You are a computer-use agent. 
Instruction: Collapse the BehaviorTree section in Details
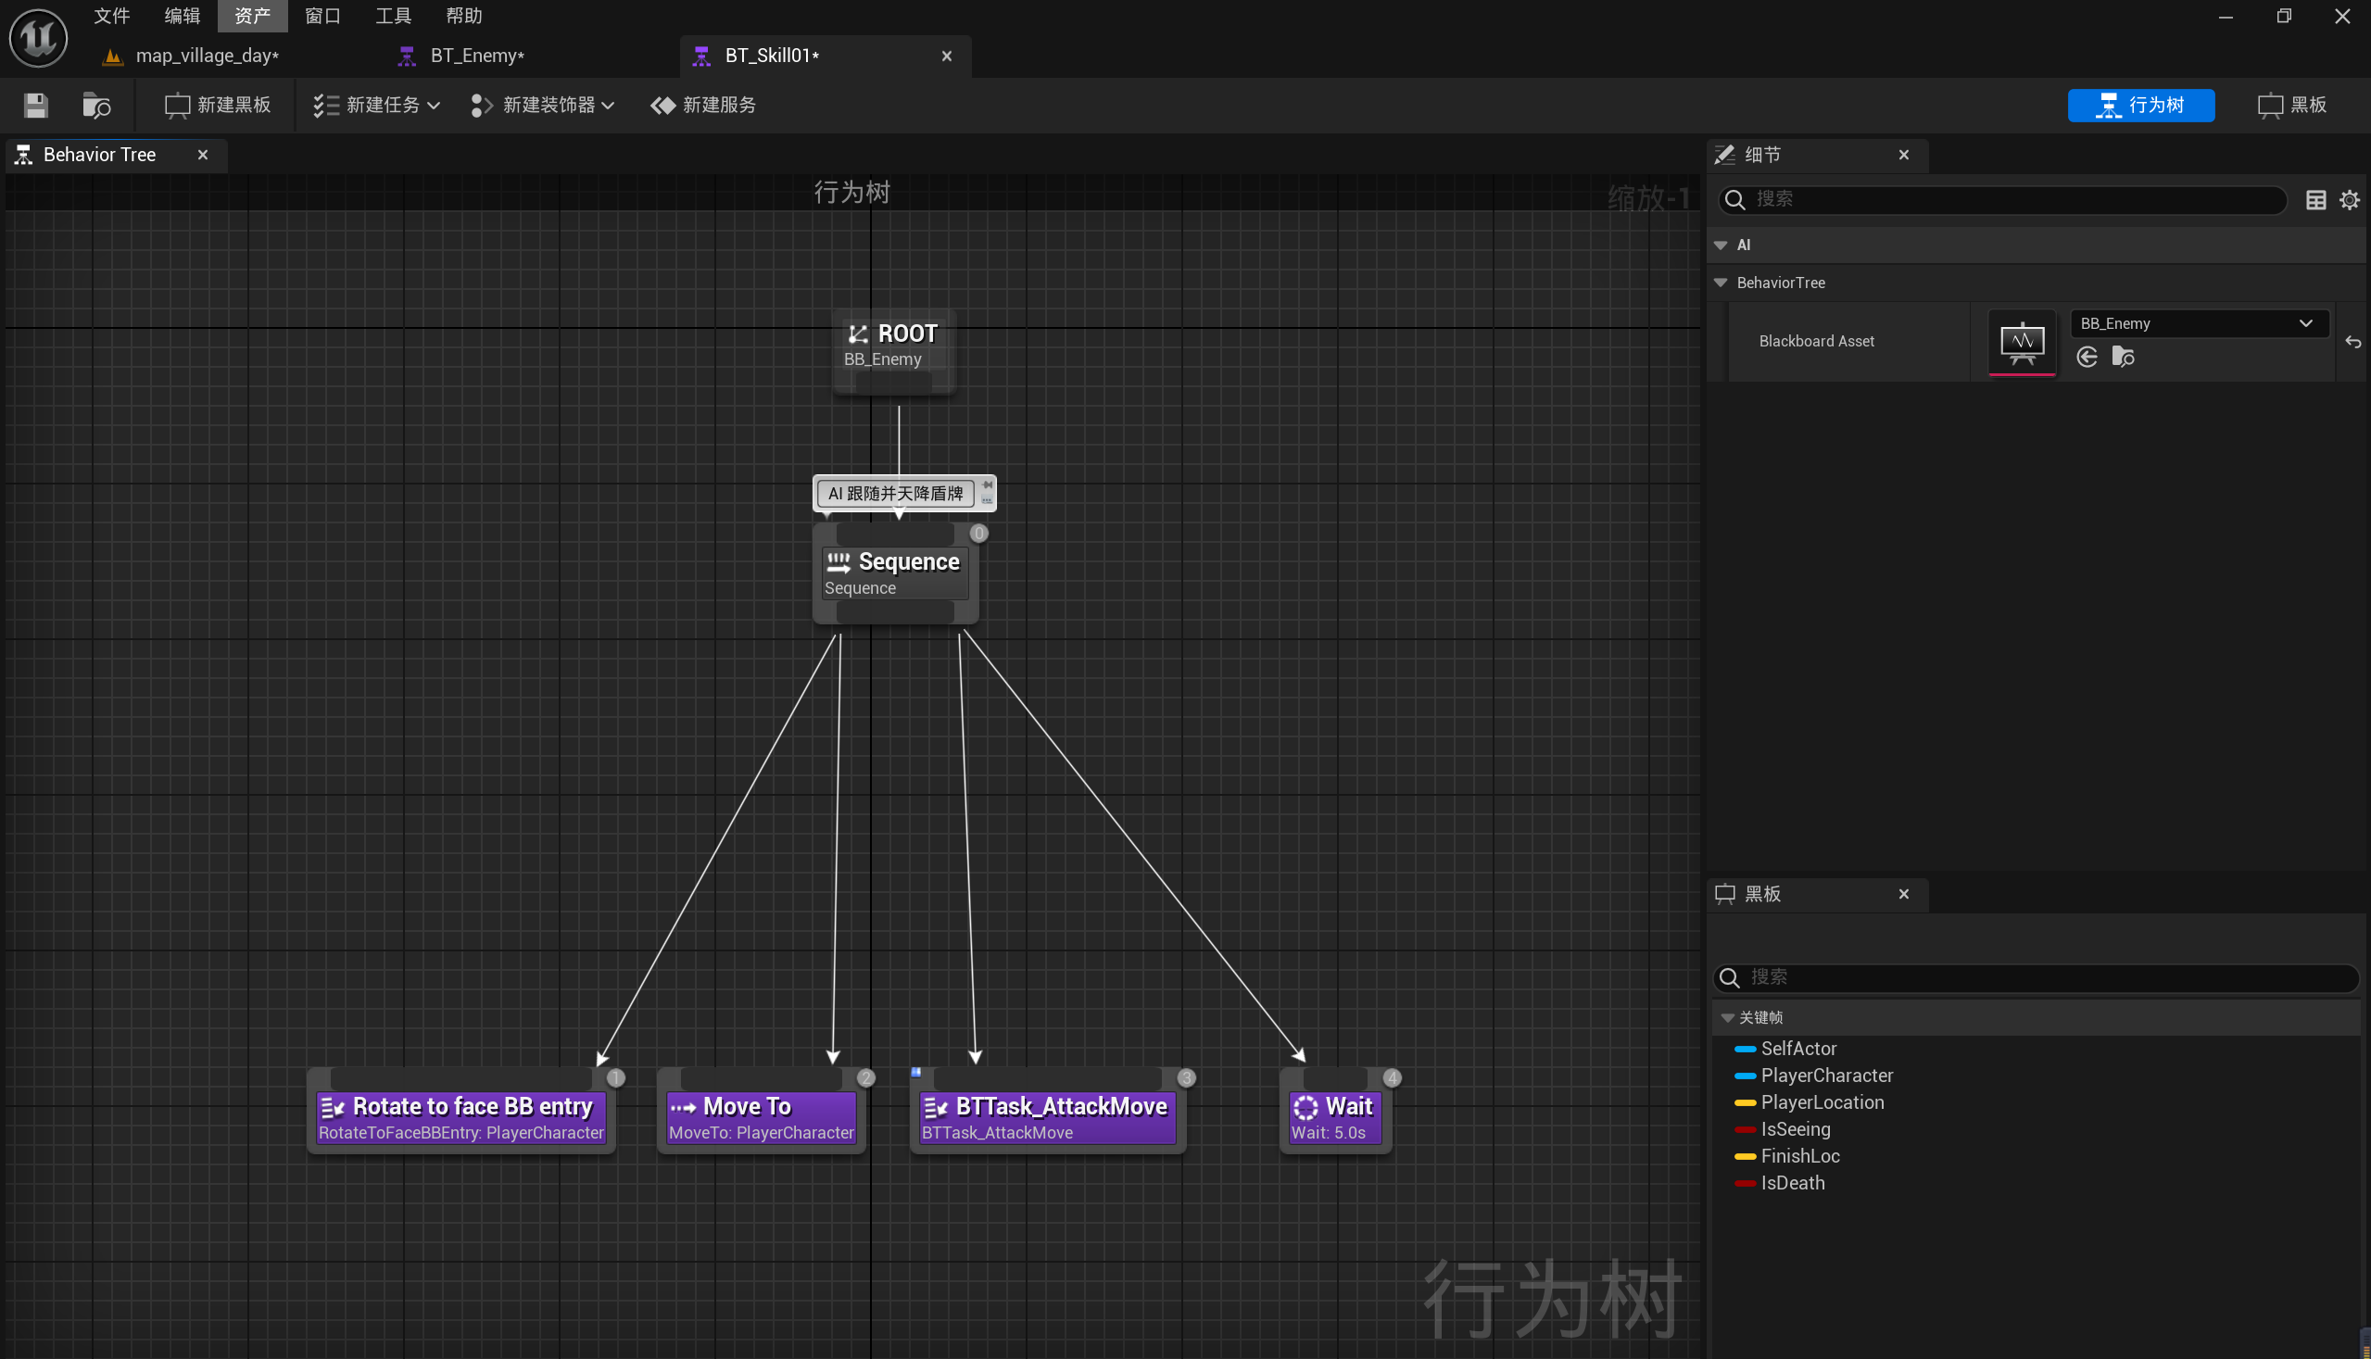1721,283
